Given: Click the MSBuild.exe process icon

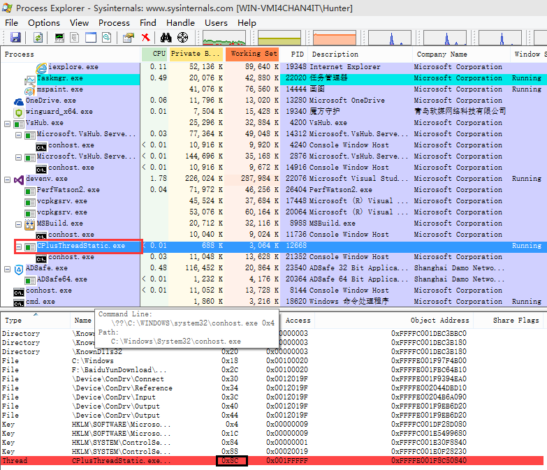Looking at the screenshot, I should 30,225.
